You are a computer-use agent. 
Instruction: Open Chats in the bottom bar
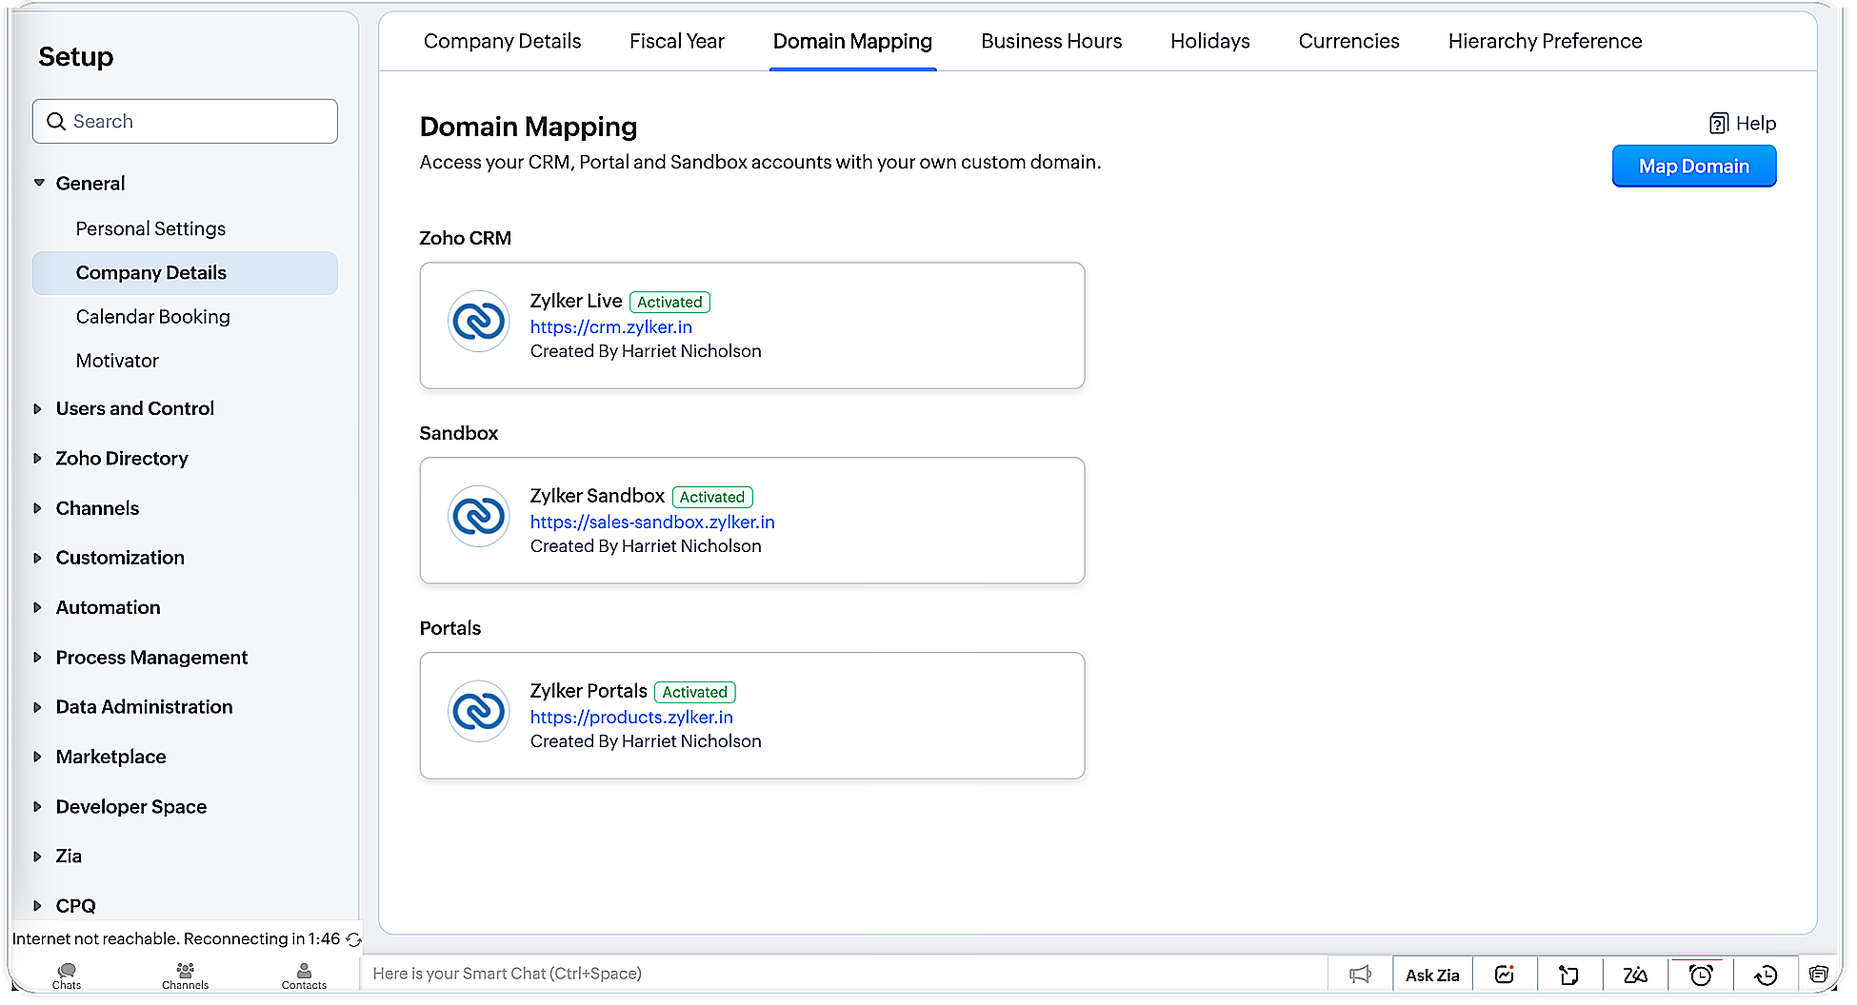[x=67, y=975]
